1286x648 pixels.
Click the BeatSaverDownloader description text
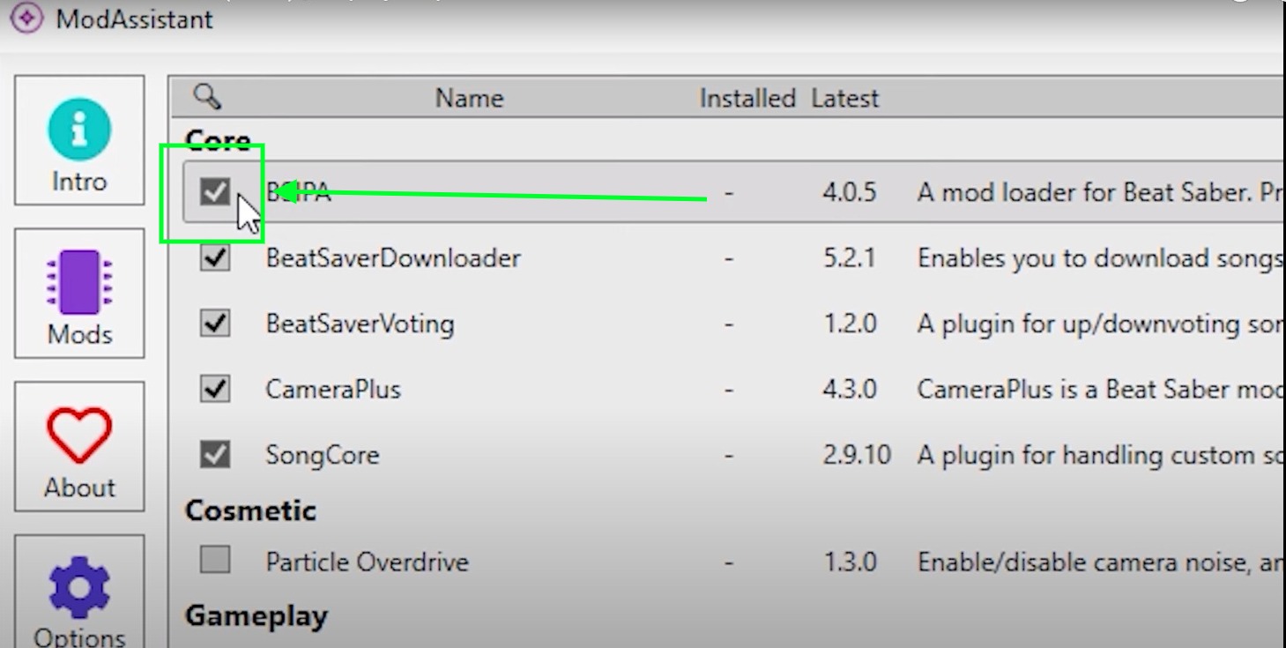(x=1100, y=258)
